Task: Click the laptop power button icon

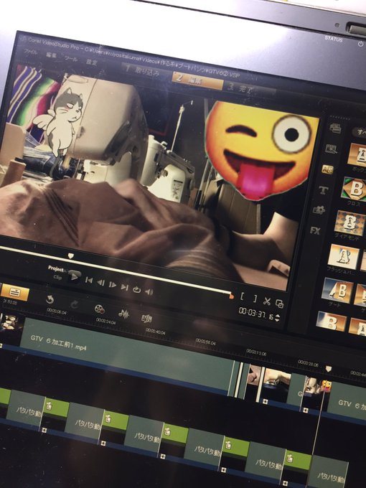Action: (360, 44)
